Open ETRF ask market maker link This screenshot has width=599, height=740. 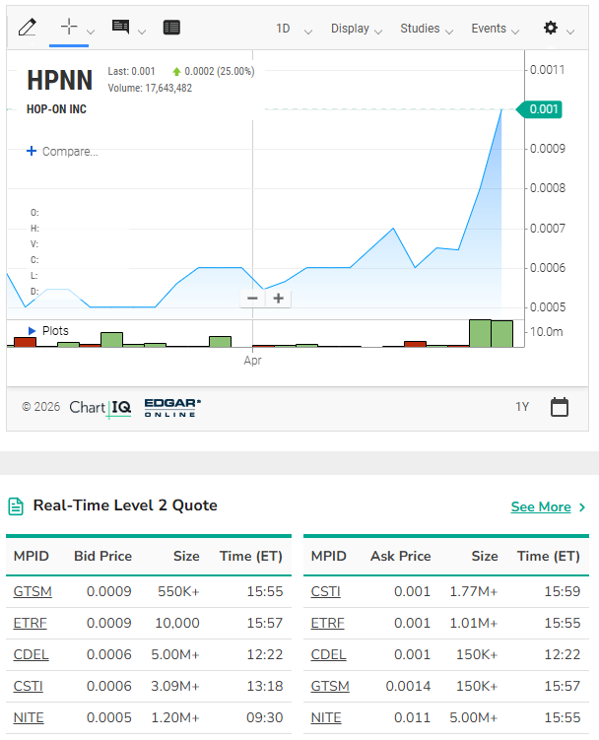(328, 623)
